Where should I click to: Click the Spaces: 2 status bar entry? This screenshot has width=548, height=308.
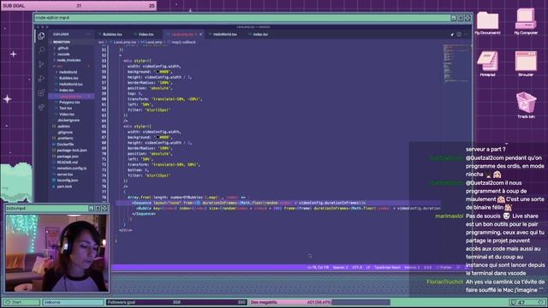pyautogui.click(x=340, y=268)
